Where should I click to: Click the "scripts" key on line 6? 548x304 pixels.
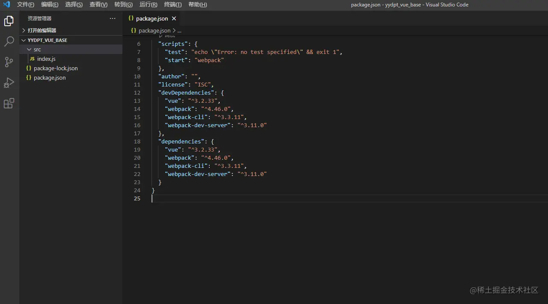coord(173,44)
